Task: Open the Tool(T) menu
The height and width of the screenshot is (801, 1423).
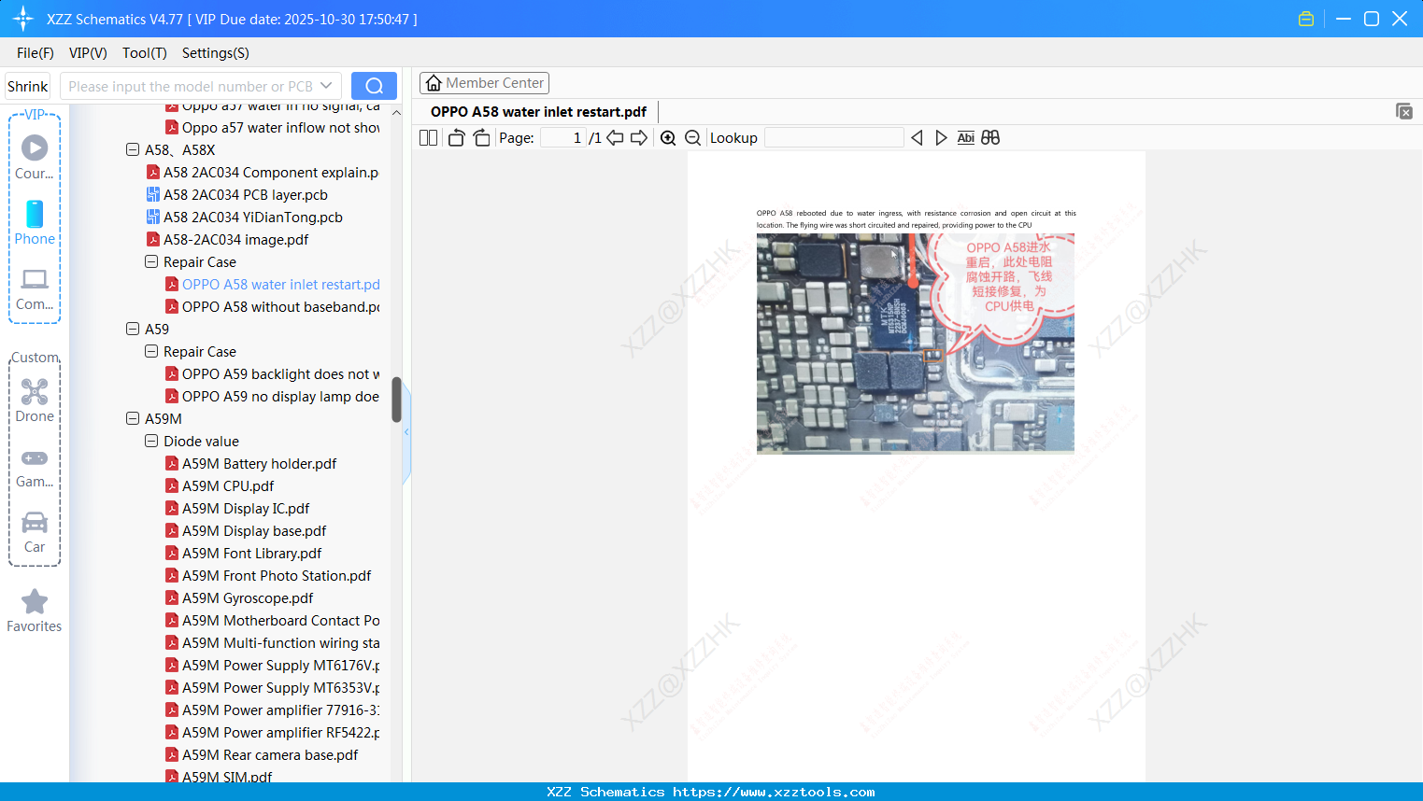Action: click(x=145, y=53)
